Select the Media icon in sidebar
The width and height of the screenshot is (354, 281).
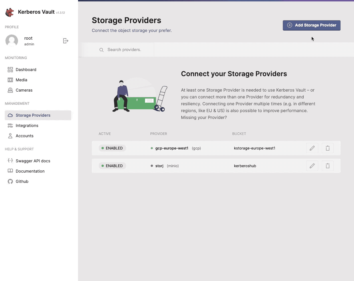coord(10,80)
